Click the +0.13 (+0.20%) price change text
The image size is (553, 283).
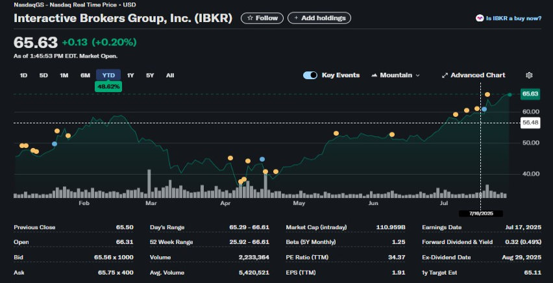[x=99, y=42]
